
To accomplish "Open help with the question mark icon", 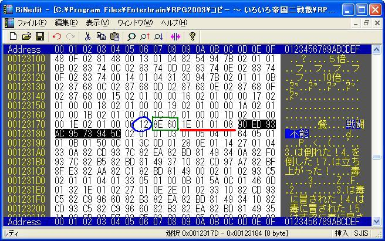I will coord(192,36).
